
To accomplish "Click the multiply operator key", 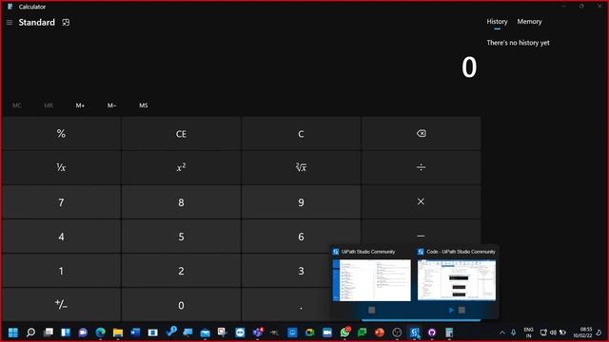I will [421, 202].
